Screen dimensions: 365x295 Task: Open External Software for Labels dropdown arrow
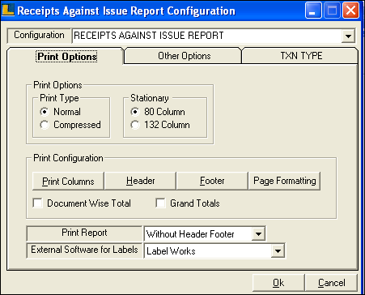278,251
